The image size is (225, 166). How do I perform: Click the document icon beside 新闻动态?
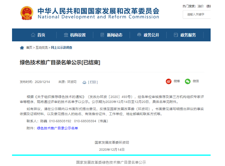pos(102,35)
